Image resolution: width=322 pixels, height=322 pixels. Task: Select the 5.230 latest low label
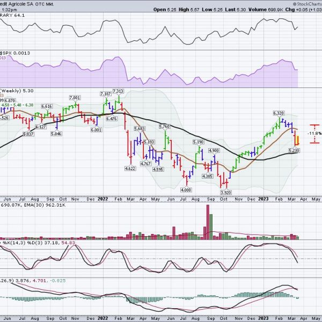click(x=294, y=150)
